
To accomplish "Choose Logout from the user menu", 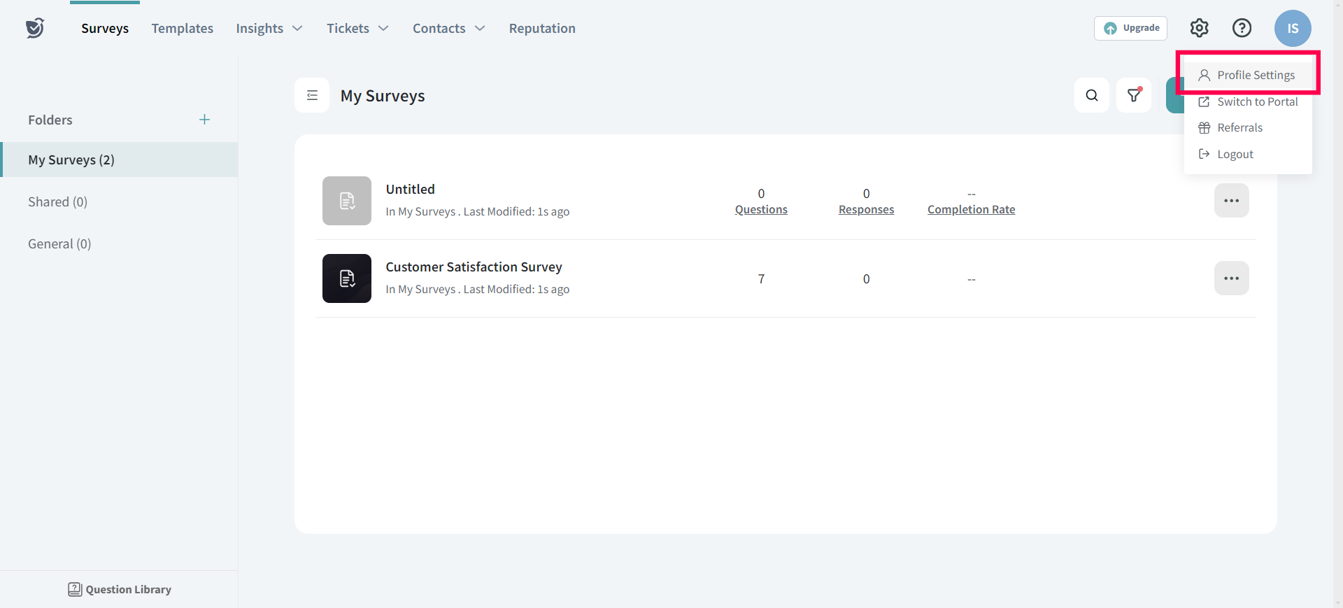I will click(1235, 155).
